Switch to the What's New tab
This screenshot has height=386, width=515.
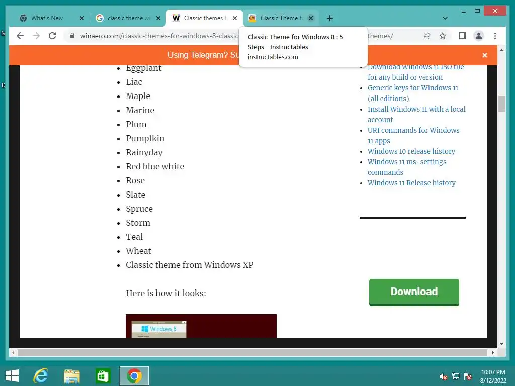click(x=47, y=18)
